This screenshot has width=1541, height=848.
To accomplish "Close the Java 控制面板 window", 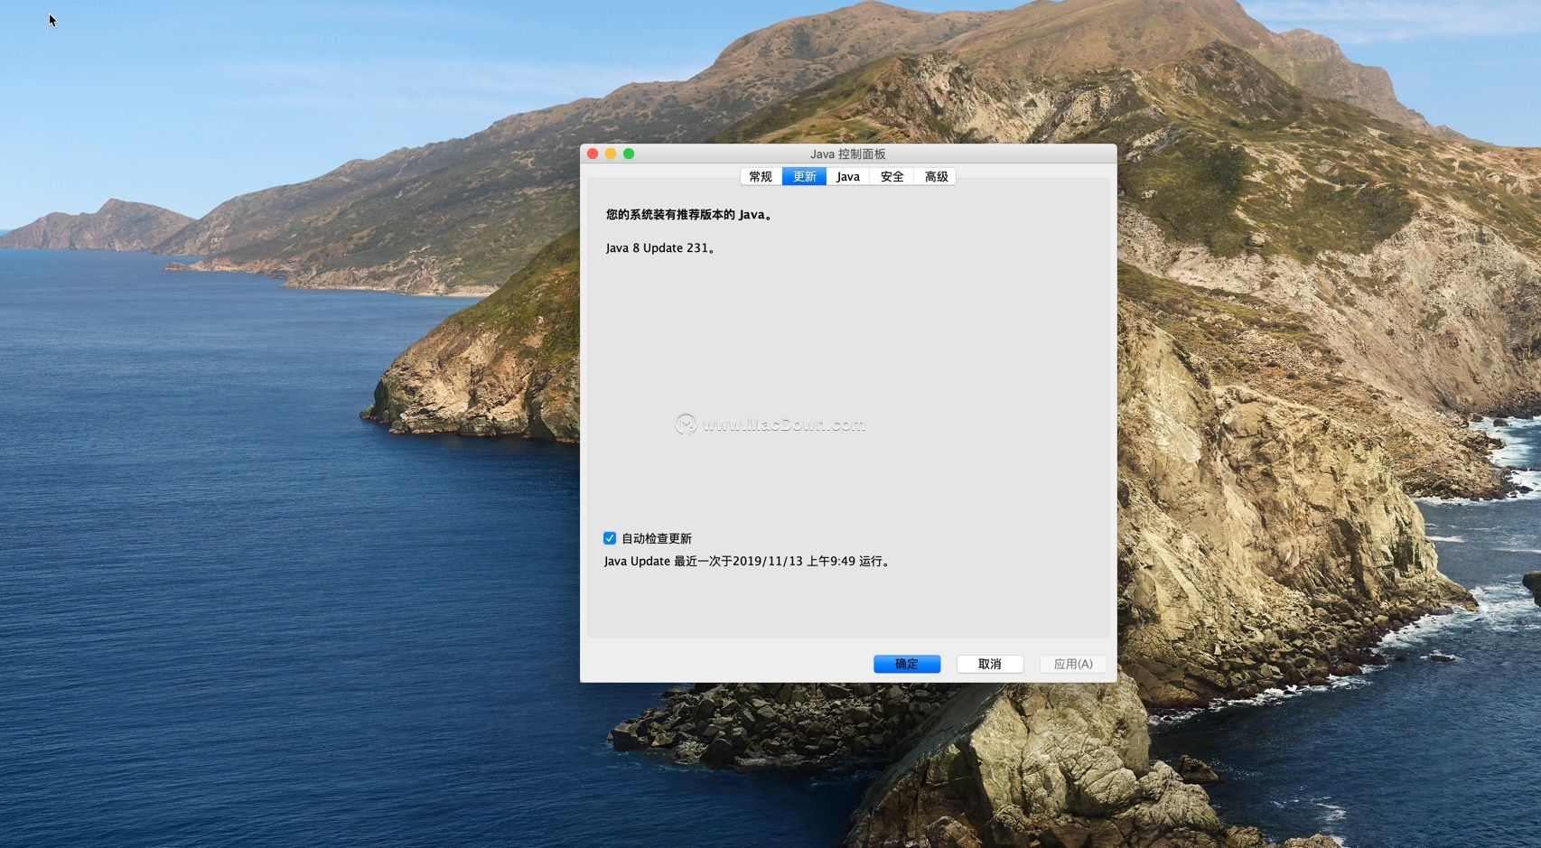I will click(x=593, y=154).
